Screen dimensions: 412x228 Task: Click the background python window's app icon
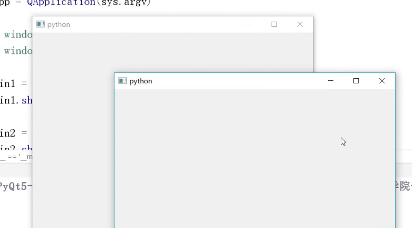coord(41,24)
